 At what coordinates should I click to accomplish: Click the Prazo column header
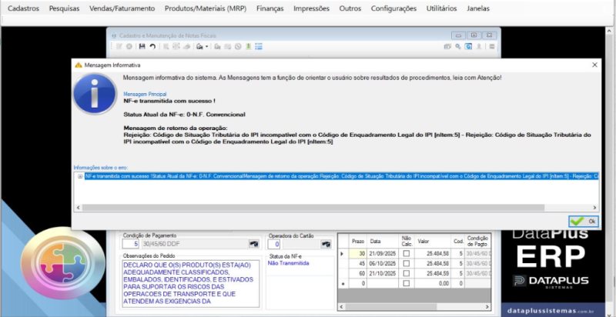(x=357, y=242)
